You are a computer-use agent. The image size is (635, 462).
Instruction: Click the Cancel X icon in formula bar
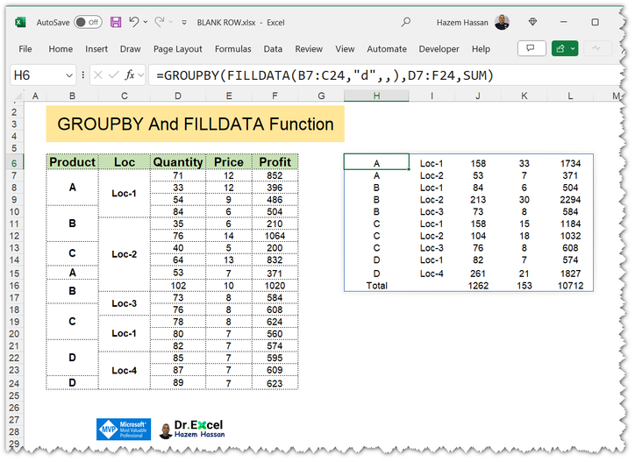pyautogui.click(x=98, y=75)
